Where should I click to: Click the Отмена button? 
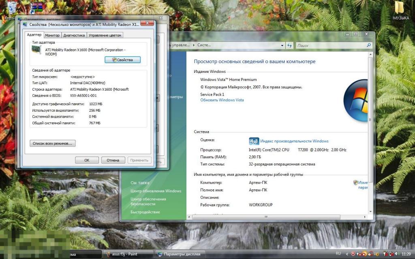(113, 160)
